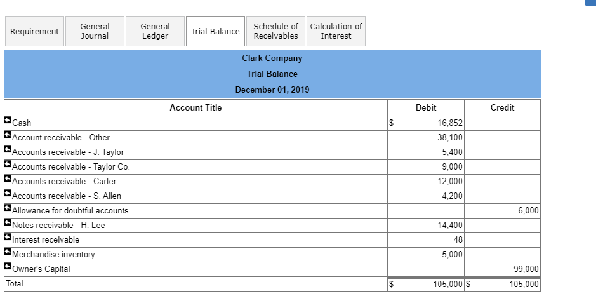Click the debit amount 14,400

tap(450, 225)
